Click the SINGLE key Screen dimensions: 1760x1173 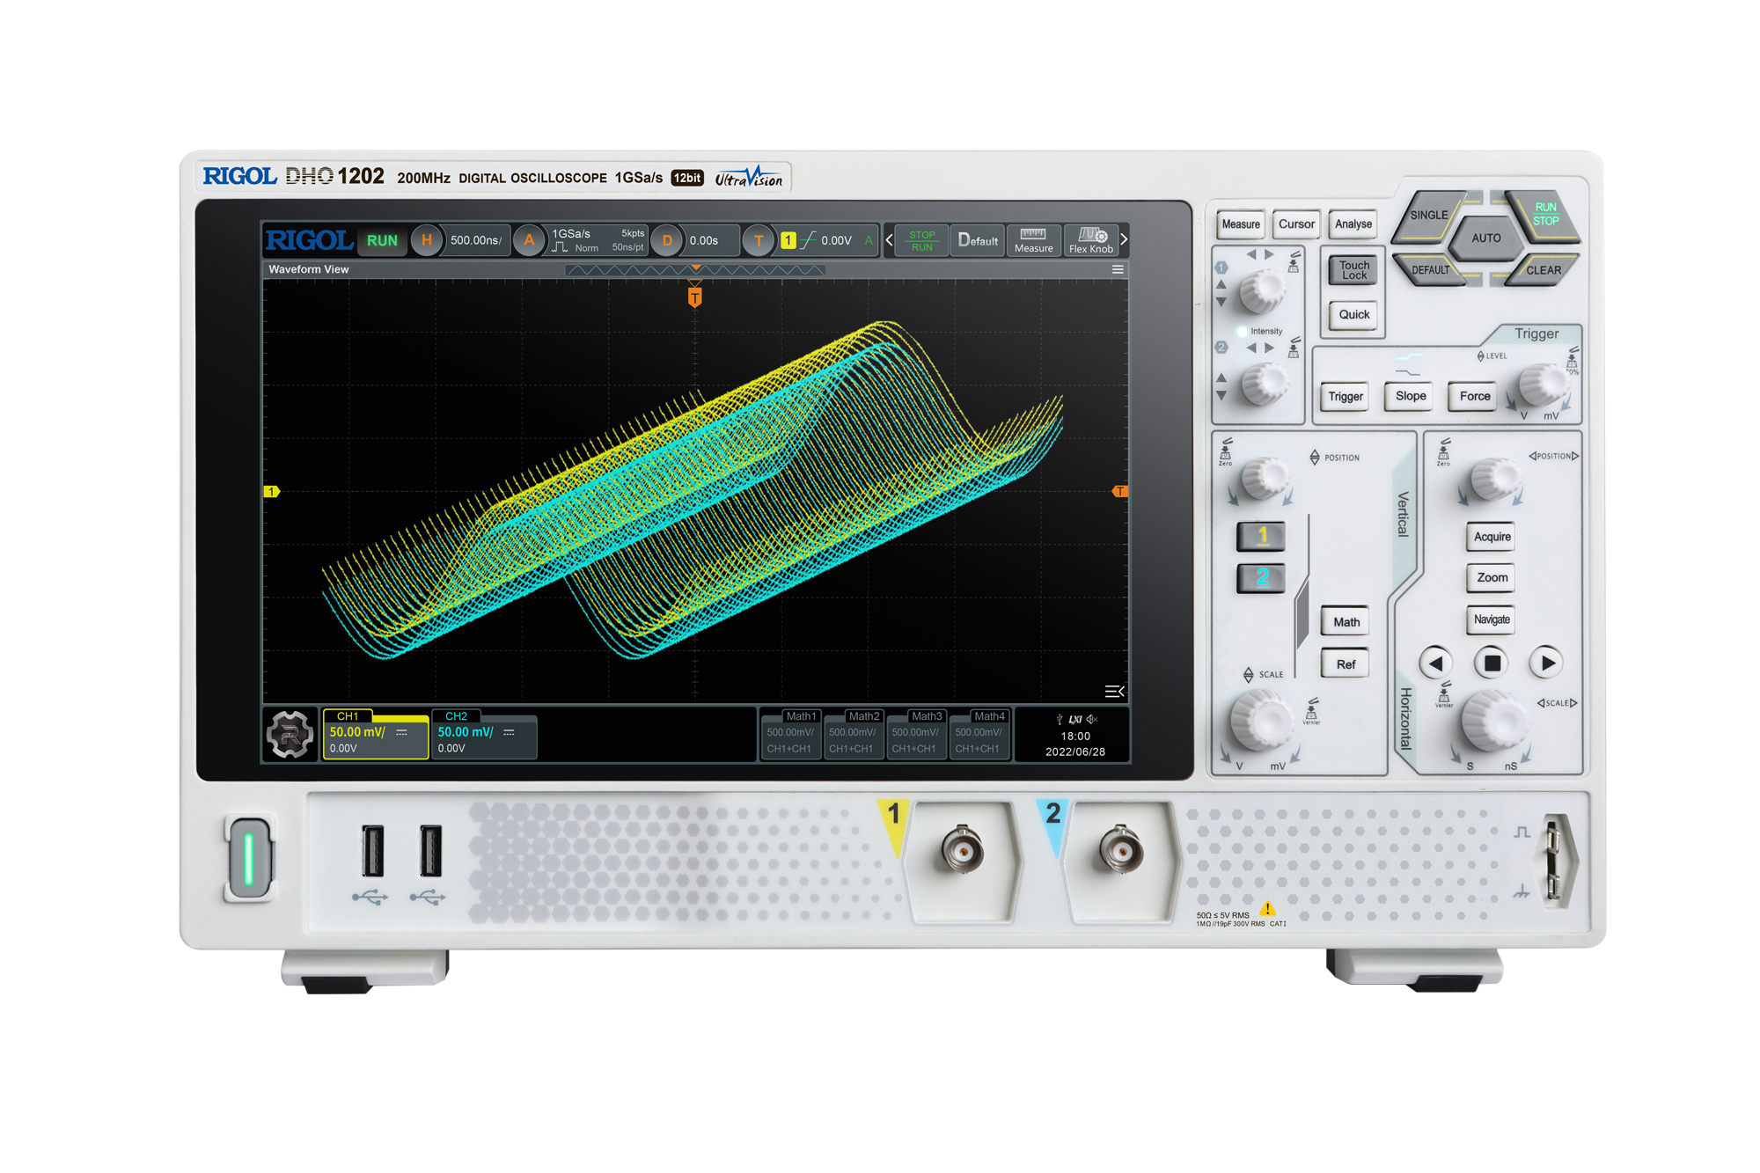1429,215
